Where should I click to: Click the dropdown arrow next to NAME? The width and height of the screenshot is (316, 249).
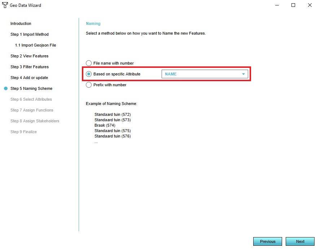coord(243,74)
